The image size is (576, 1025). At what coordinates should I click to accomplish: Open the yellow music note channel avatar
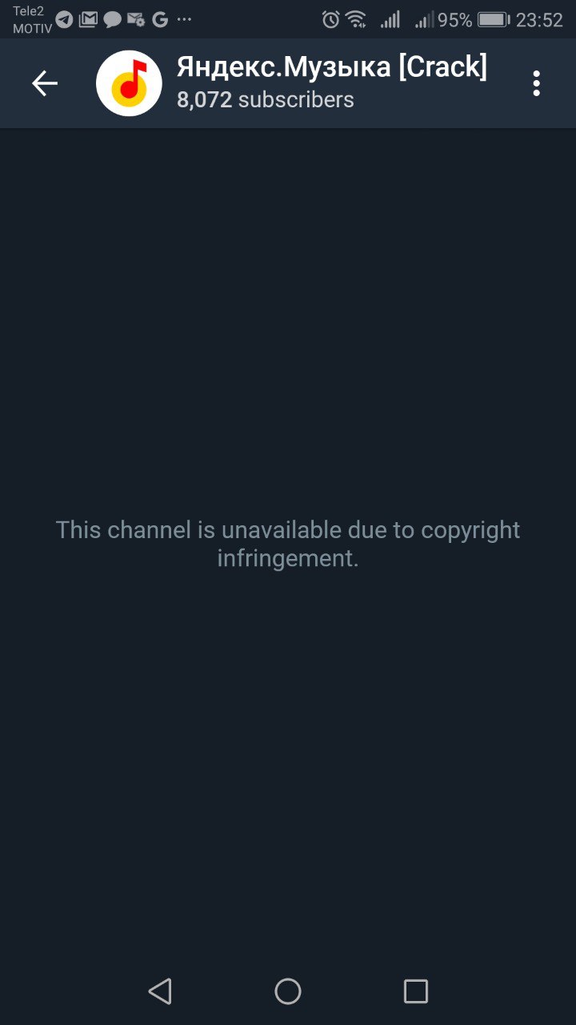129,83
